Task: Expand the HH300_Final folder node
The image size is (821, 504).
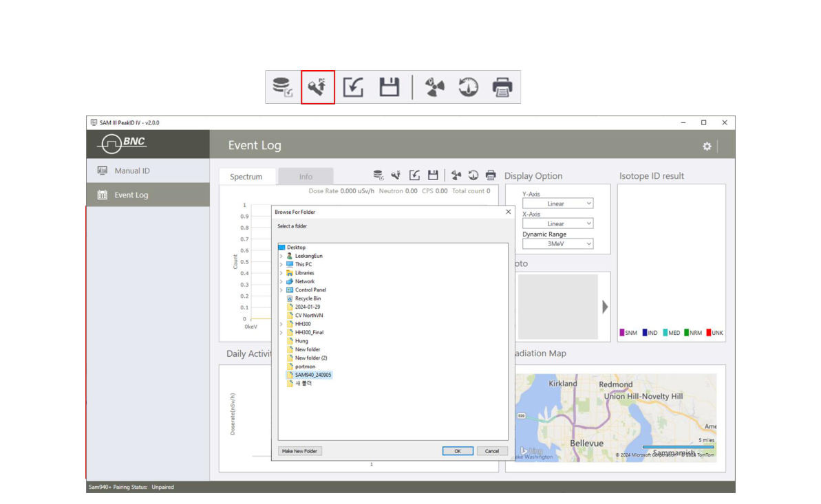Action: [281, 332]
